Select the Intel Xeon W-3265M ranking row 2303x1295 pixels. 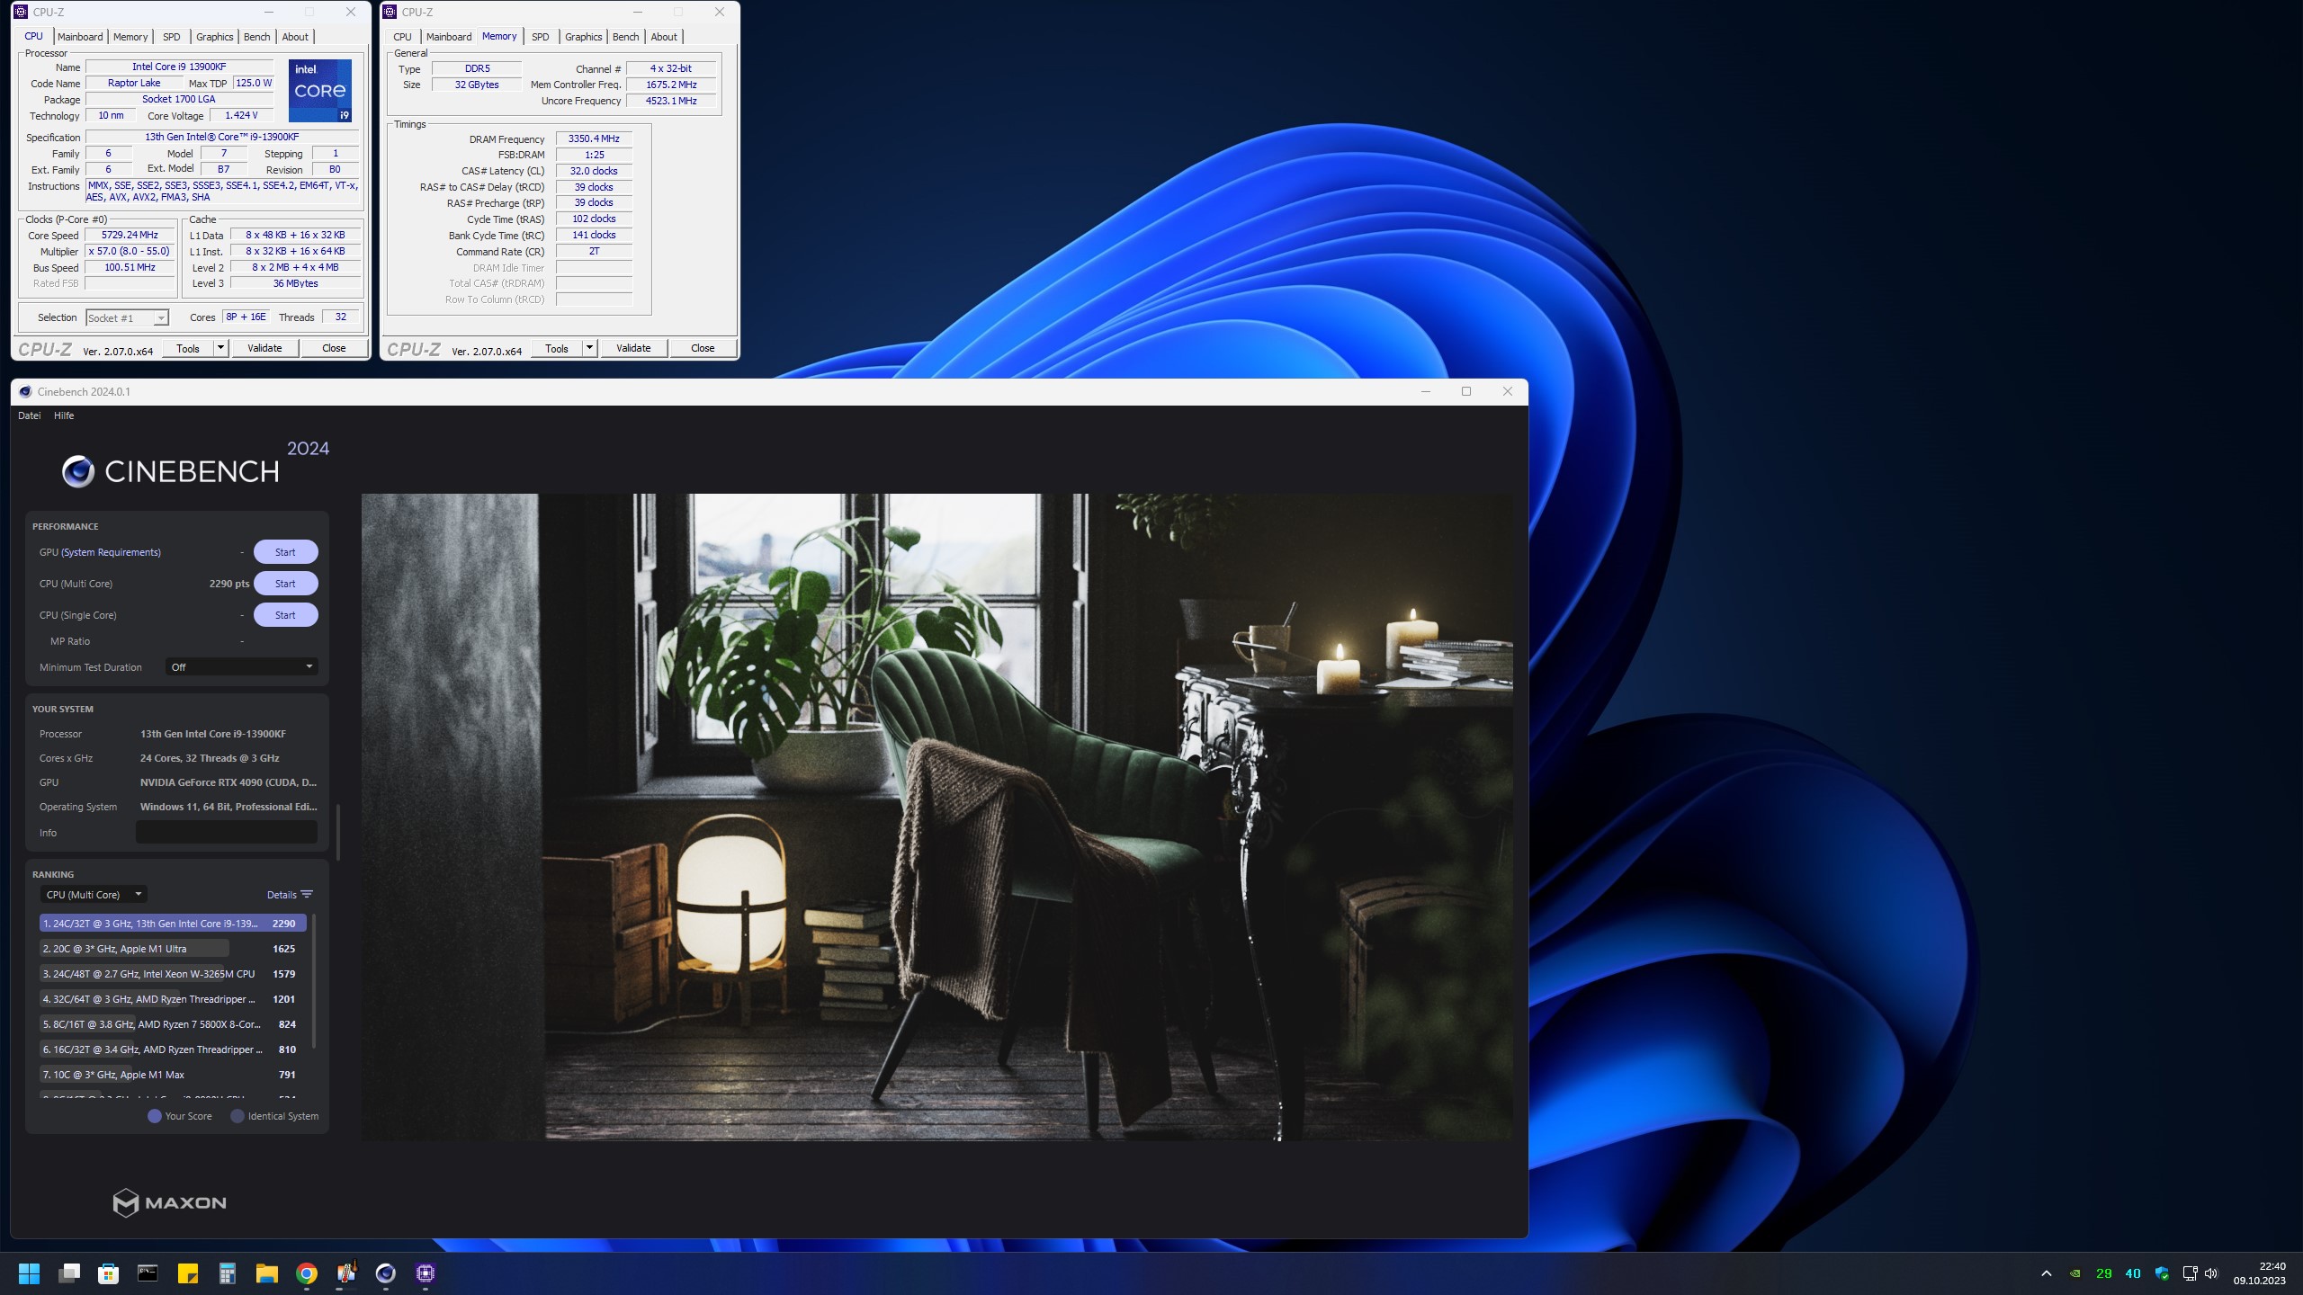[x=174, y=974]
